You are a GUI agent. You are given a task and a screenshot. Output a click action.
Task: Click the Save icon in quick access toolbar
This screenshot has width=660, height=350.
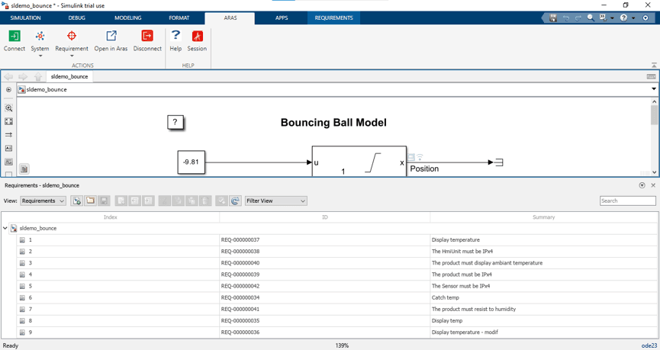click(x=553, y=18)
